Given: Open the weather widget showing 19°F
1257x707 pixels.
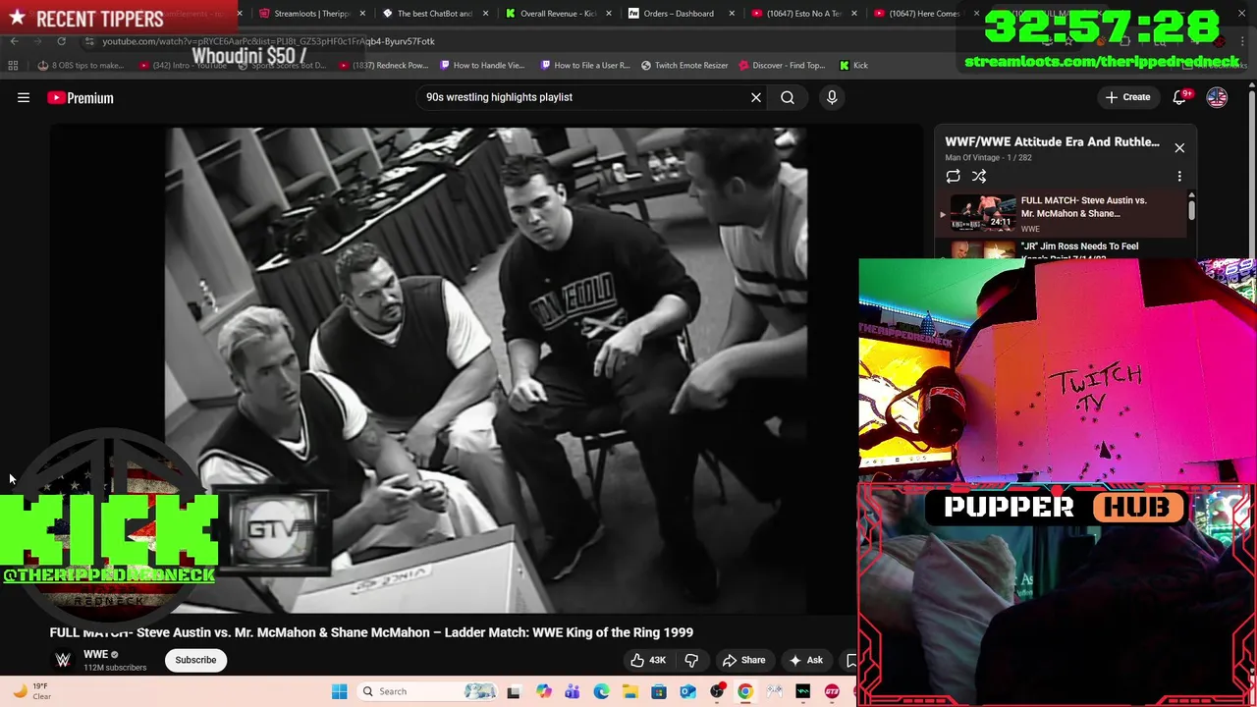Looking at the screenshot, I should point(31,691).
